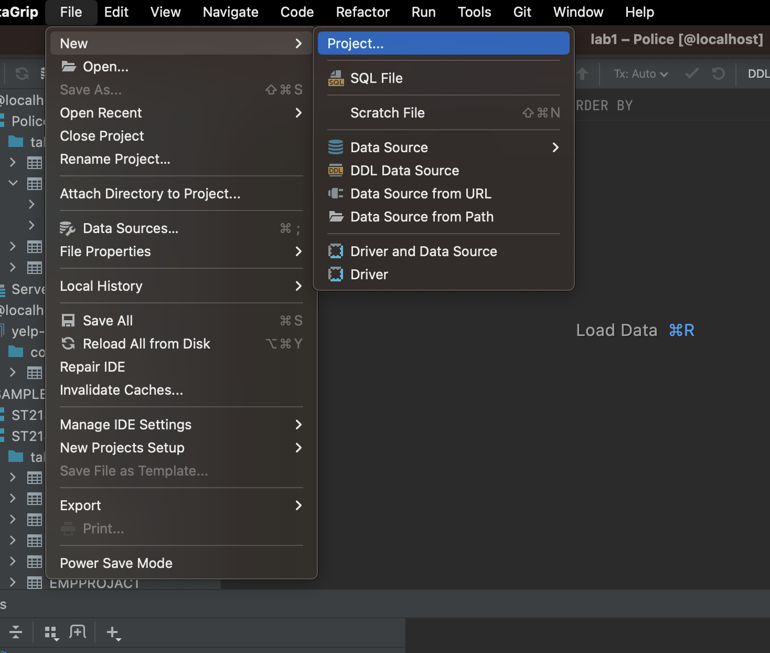Expand Open Recent submenu
This screenshot has height=653, width=770.
coord(181,113)
